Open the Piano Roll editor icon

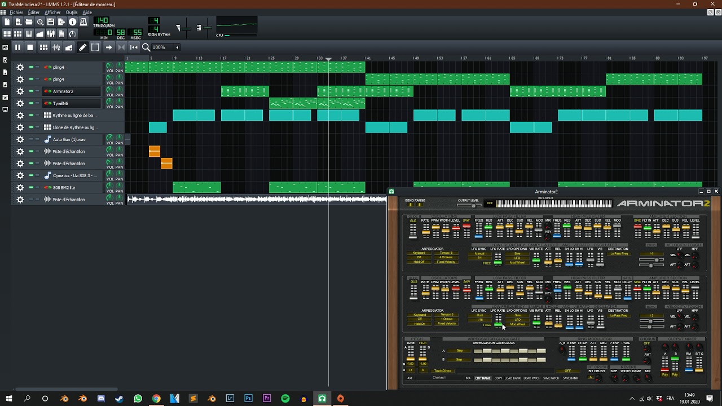(29, 34)
